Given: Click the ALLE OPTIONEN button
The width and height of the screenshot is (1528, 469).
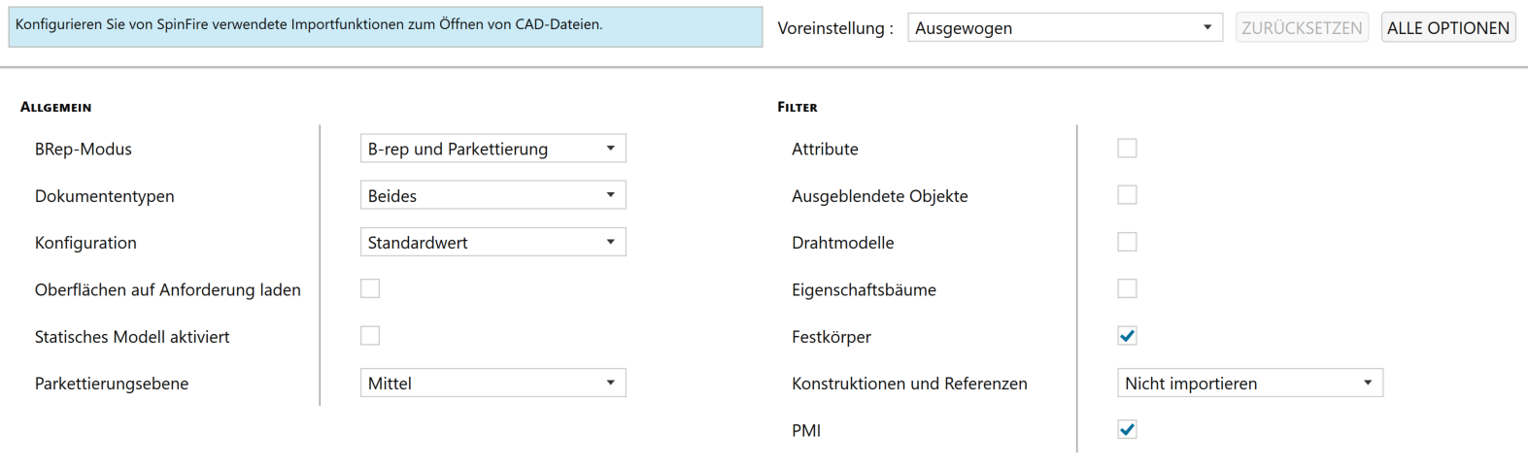Looking at the screenshot, I should (x=1447, y=28).
